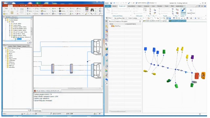Open the Styles icon in Capital ribbon
Viewport: 210px width, 118px height.
pyautogui.click(x=87, y=10)
